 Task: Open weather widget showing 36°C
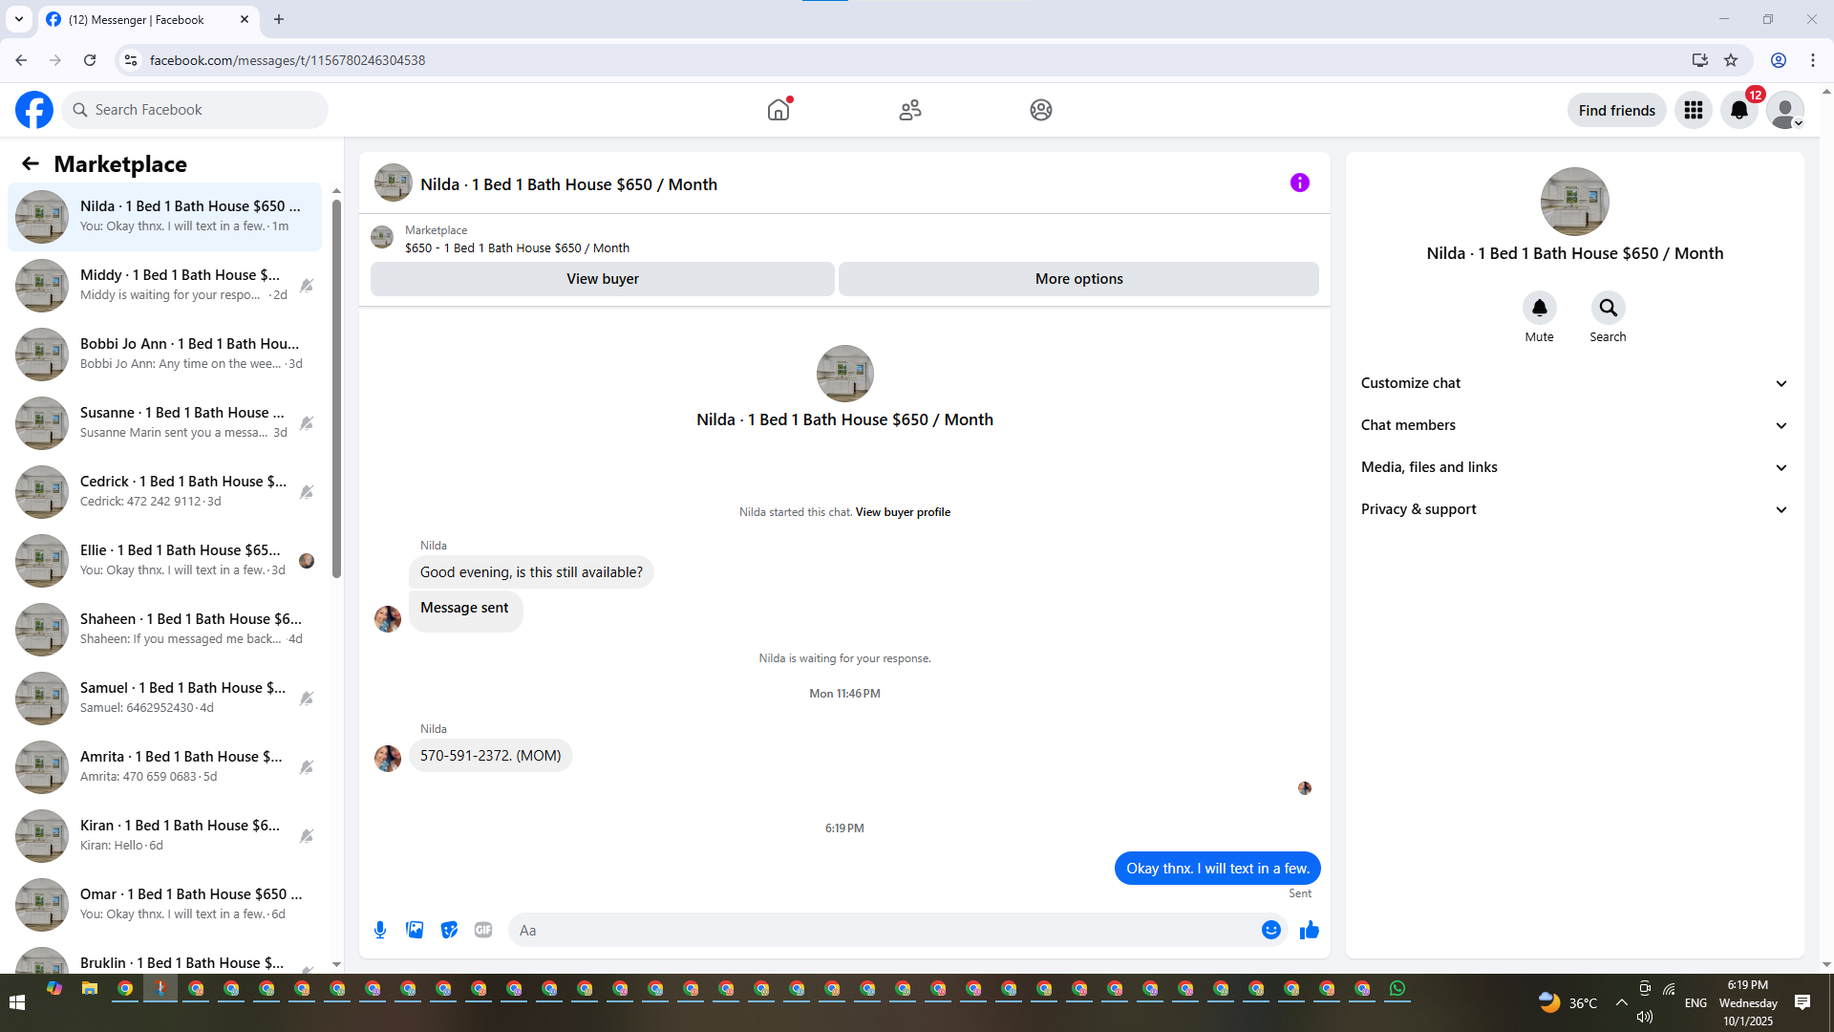[1567, 1002]
